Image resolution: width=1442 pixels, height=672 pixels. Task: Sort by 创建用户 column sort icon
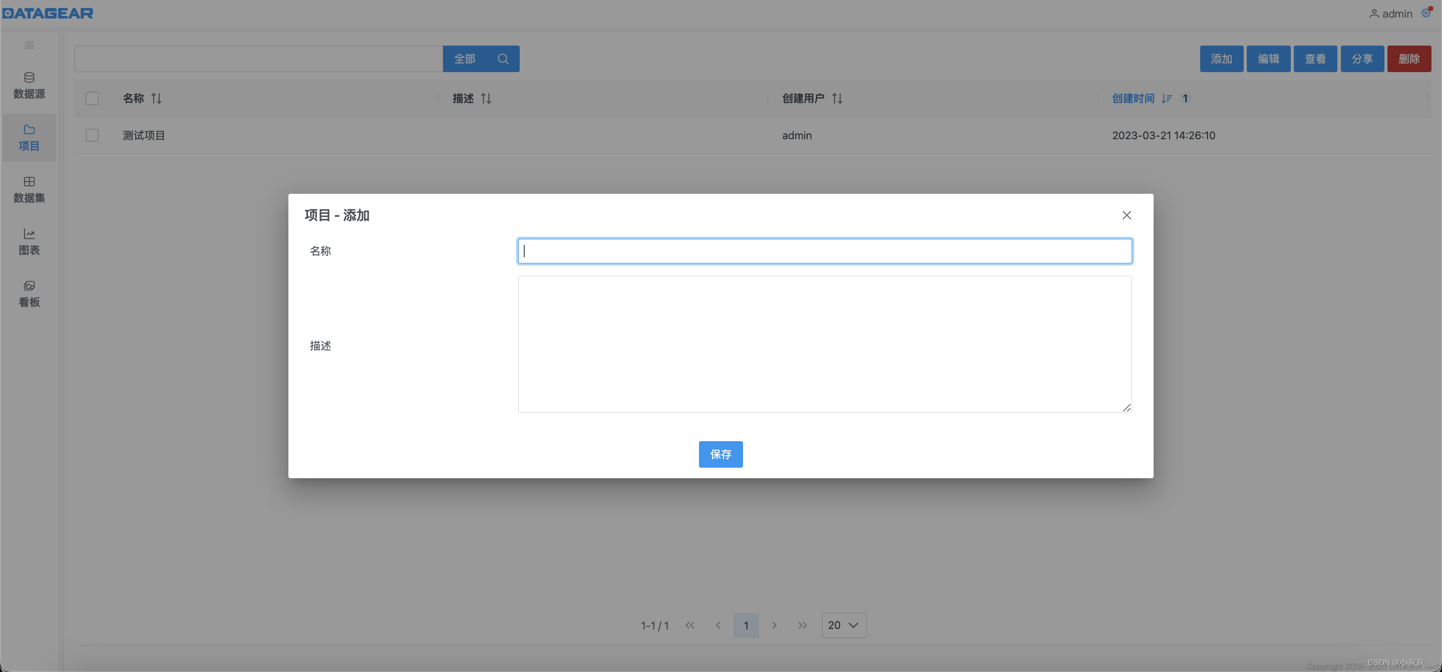[x=837, y=99]
